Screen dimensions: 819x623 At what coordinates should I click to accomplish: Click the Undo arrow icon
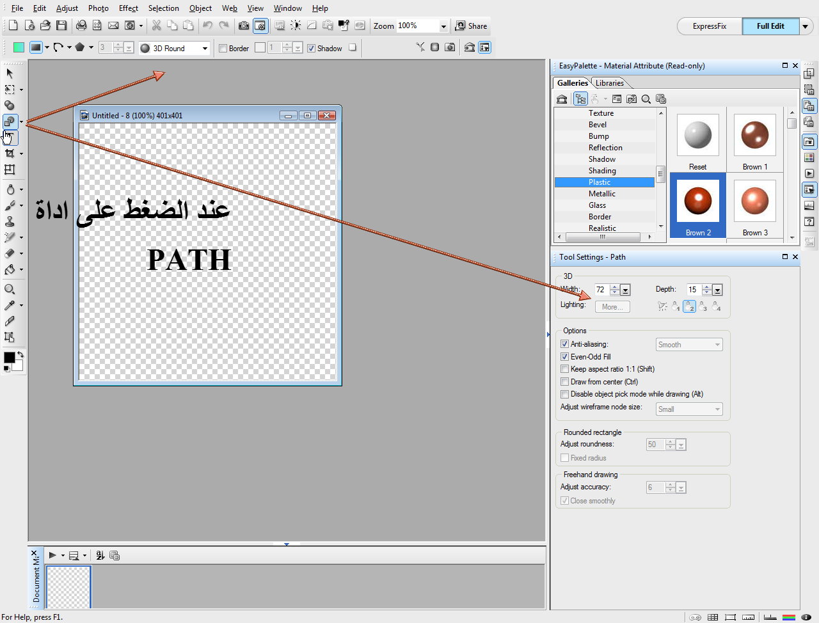pyautogui.click(x=207, y=26)
